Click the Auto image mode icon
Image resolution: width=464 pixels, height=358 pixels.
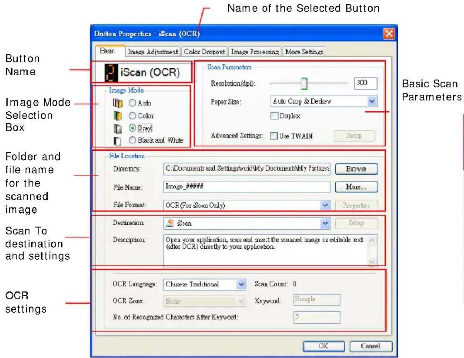click(x=118, y=103)
